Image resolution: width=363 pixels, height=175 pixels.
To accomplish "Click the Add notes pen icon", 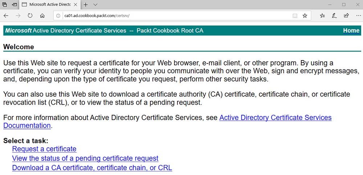I will point(334,16).
